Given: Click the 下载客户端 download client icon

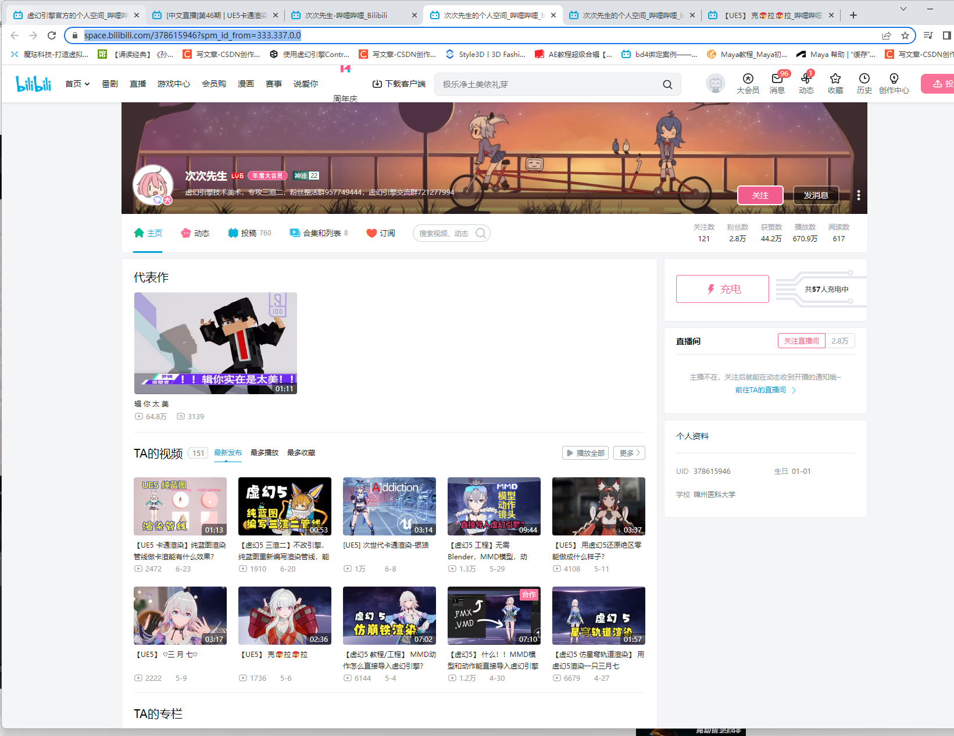Looking at the screenshot, I should 398,84.
